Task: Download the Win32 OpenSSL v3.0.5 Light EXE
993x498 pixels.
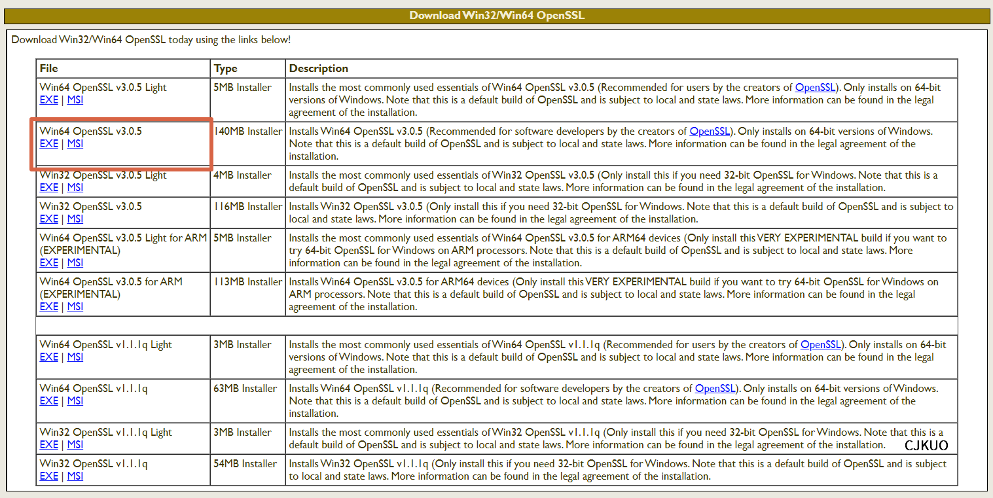Action: tap(48, 188)
